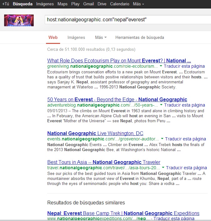
Task: Click Traducir esta página for Live Washington result
Action: 186,139
